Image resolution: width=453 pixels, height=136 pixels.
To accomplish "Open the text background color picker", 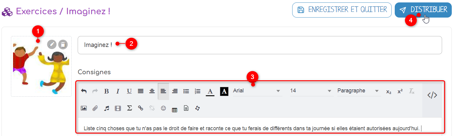I will click(x=224, y=91).
